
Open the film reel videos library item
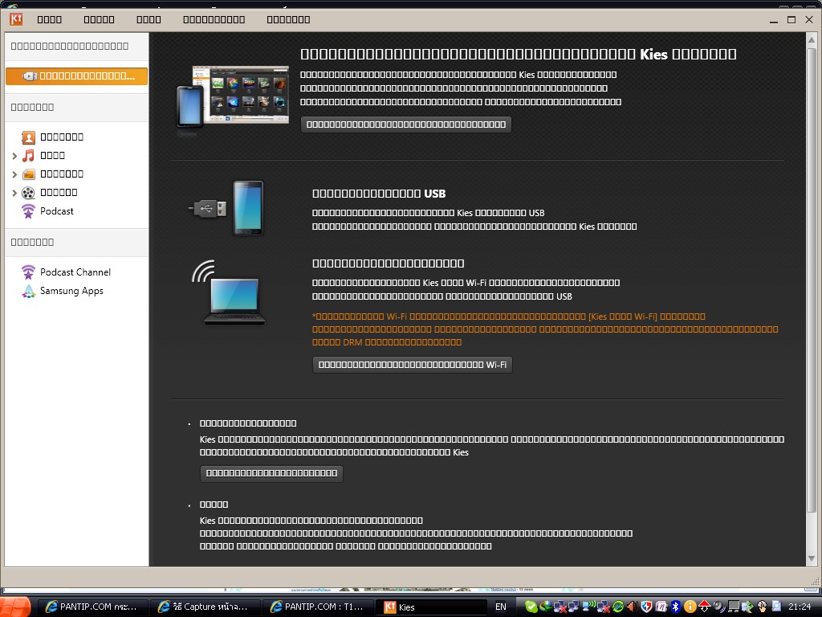click(28, 193)
